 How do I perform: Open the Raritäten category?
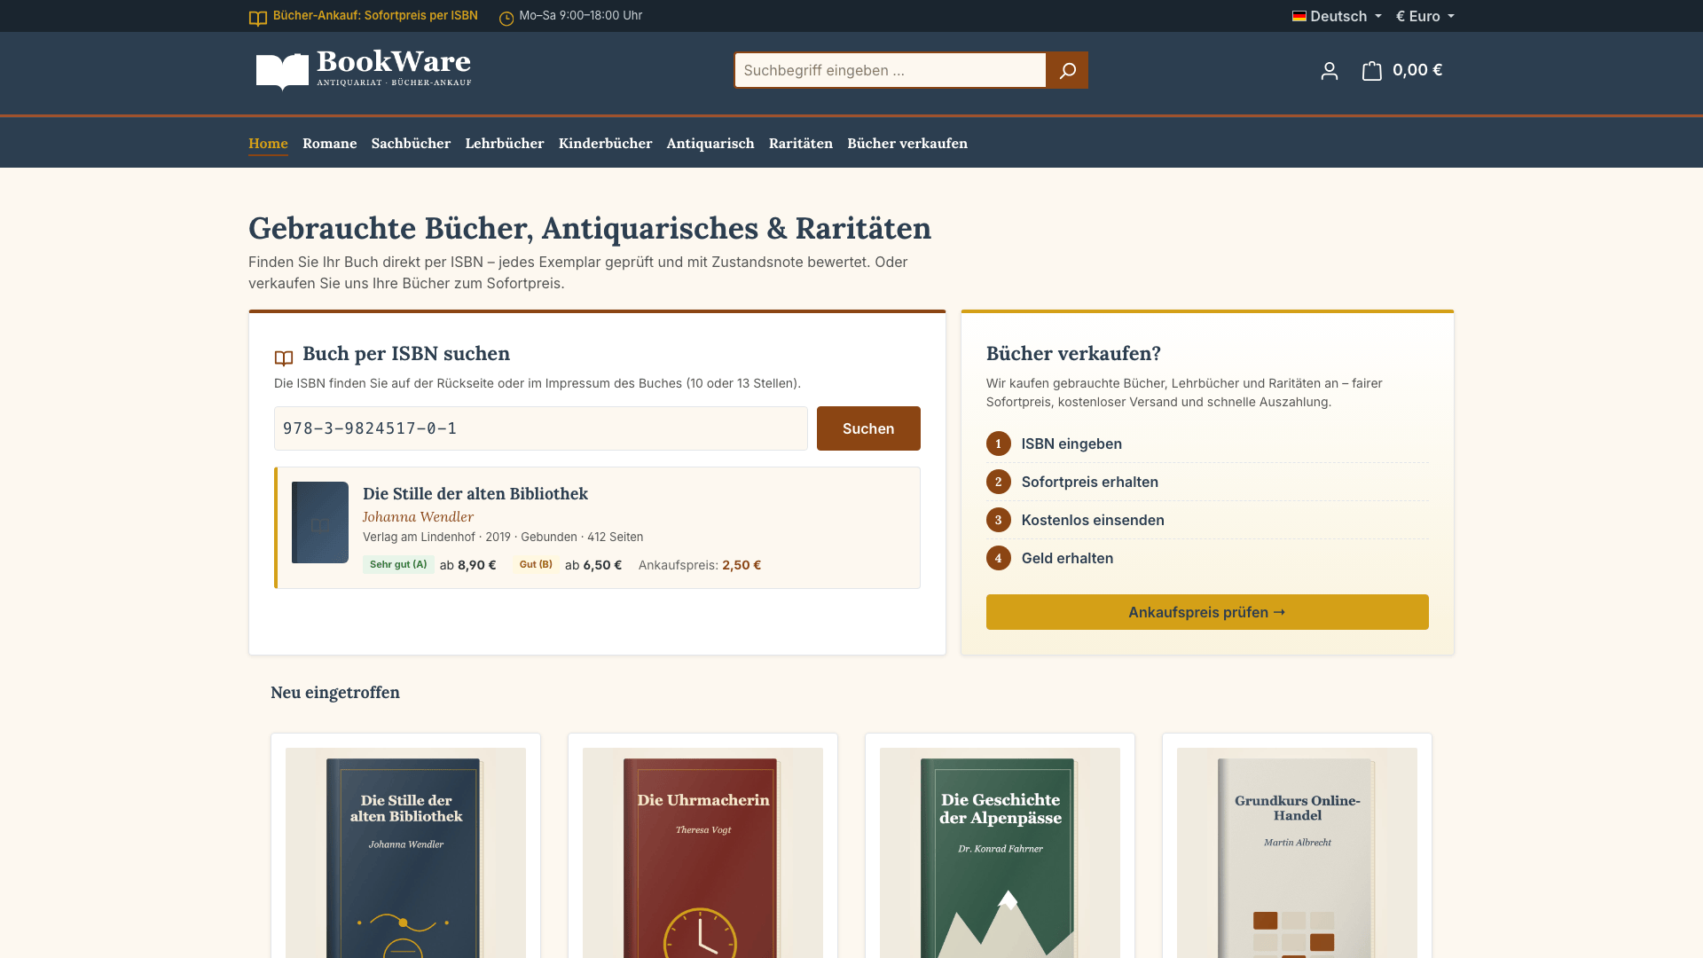coord(801,143)
